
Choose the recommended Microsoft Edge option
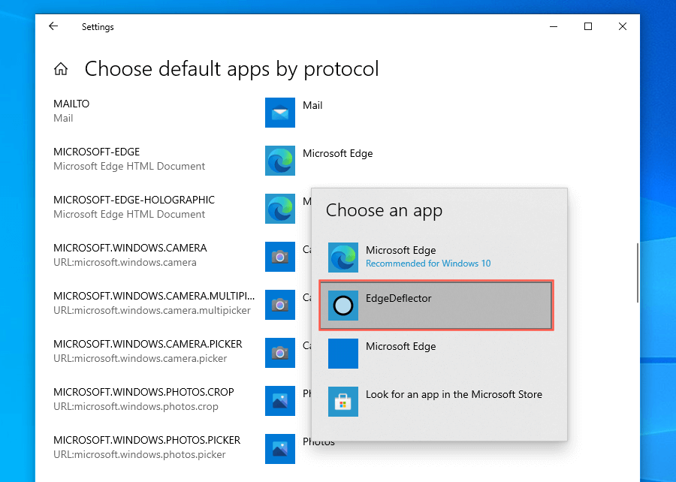click(436, 257)
